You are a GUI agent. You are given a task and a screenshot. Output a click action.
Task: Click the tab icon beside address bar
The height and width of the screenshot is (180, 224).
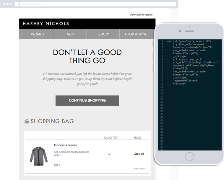click(x=17, y=4)
